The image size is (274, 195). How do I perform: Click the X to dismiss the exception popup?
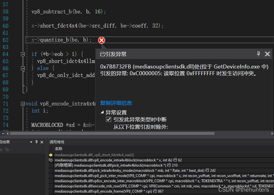(x=267, y=54)
